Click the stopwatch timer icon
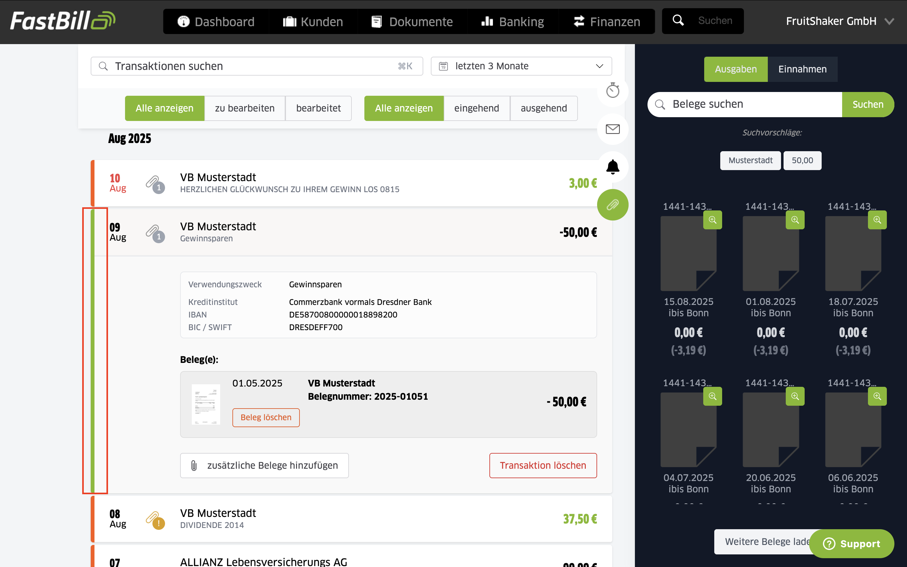Viewport: 907px width, 567px height. 613,90
